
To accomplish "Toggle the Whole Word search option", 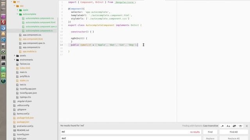I will [241, 126].
